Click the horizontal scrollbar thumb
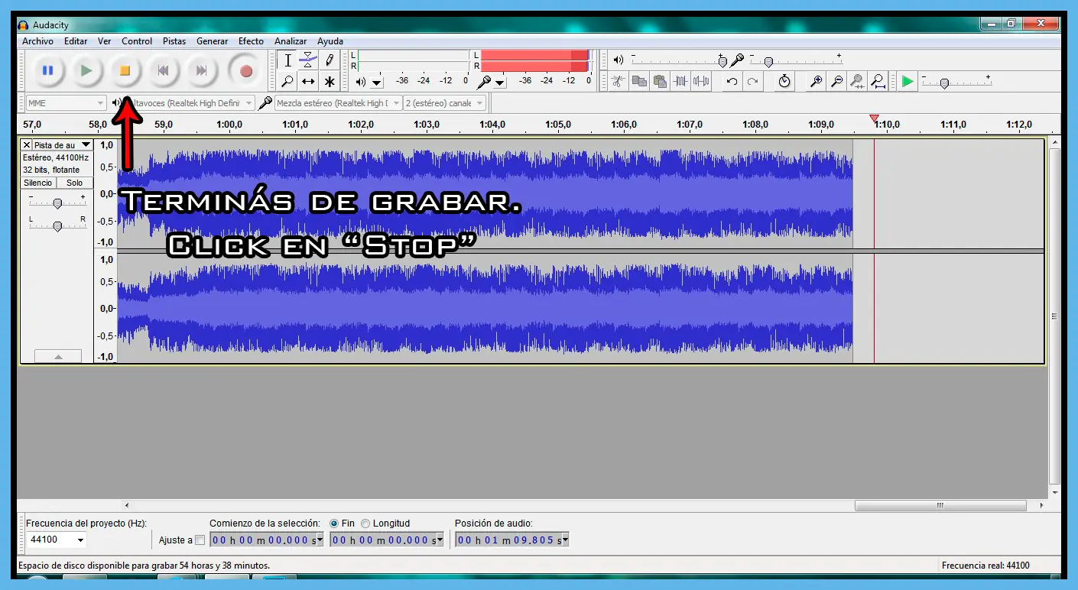Image resolution: width=1078 pixels, height=590 pixels. coord(940,505)
